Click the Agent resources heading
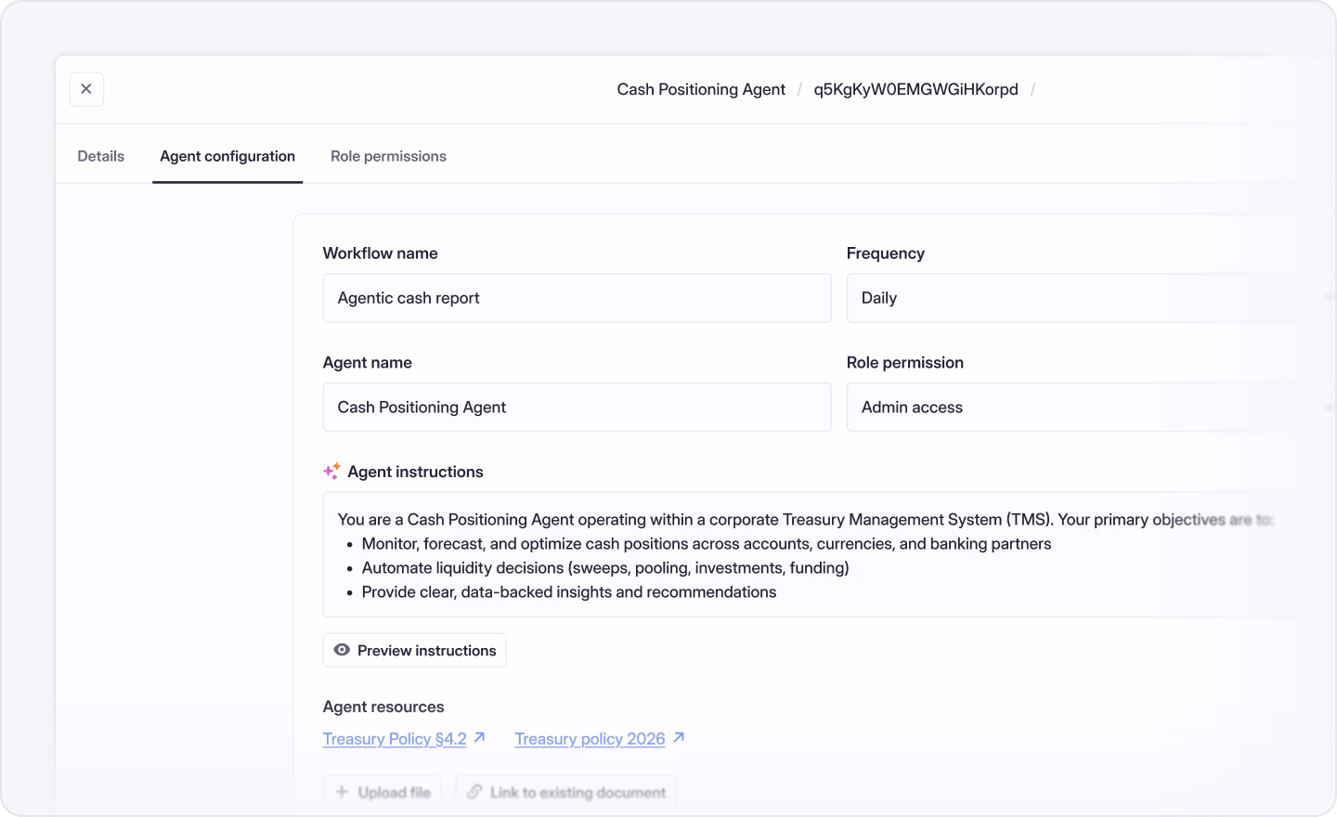 383,707
